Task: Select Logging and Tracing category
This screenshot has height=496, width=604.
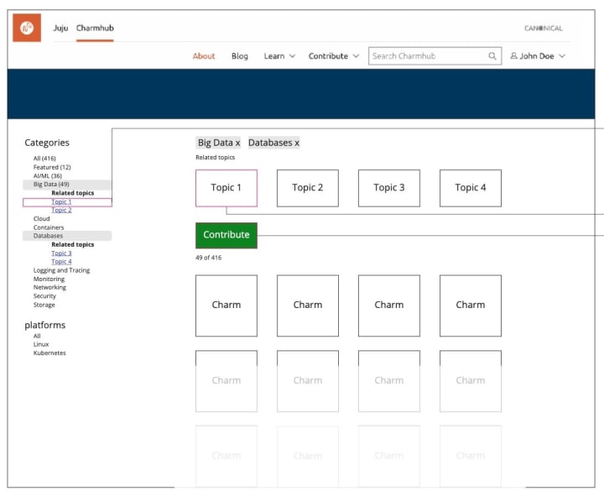Action: (x=61, y=270)
